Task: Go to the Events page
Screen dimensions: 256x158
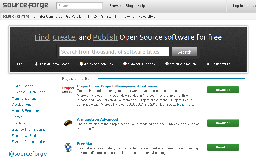Action: click(129, 16)
